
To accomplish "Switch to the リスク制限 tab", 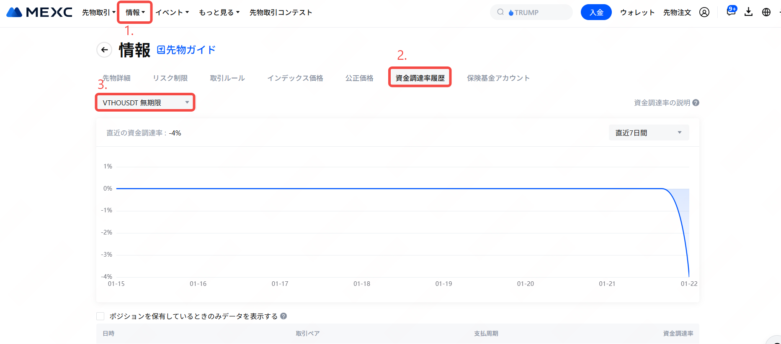I will point(170,78).
